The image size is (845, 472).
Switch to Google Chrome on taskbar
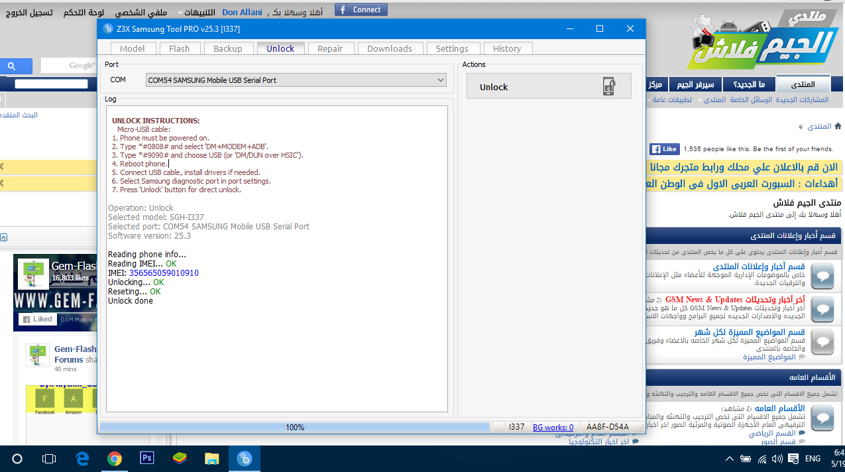(x=115, y=458)
